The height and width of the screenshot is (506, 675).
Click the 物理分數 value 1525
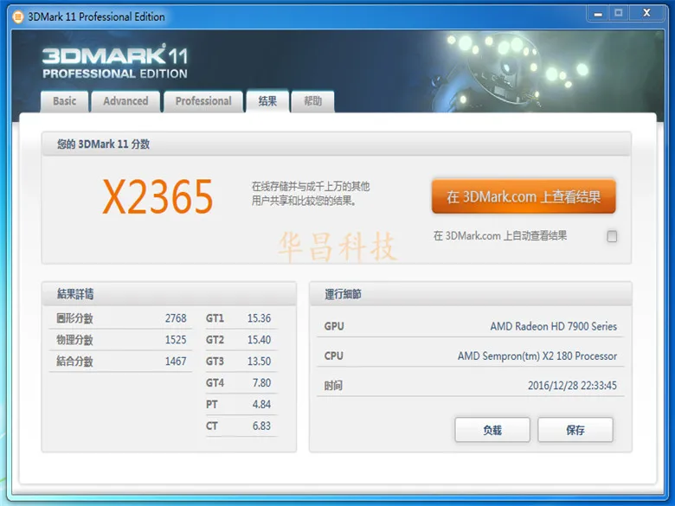[x=176, y=340]
